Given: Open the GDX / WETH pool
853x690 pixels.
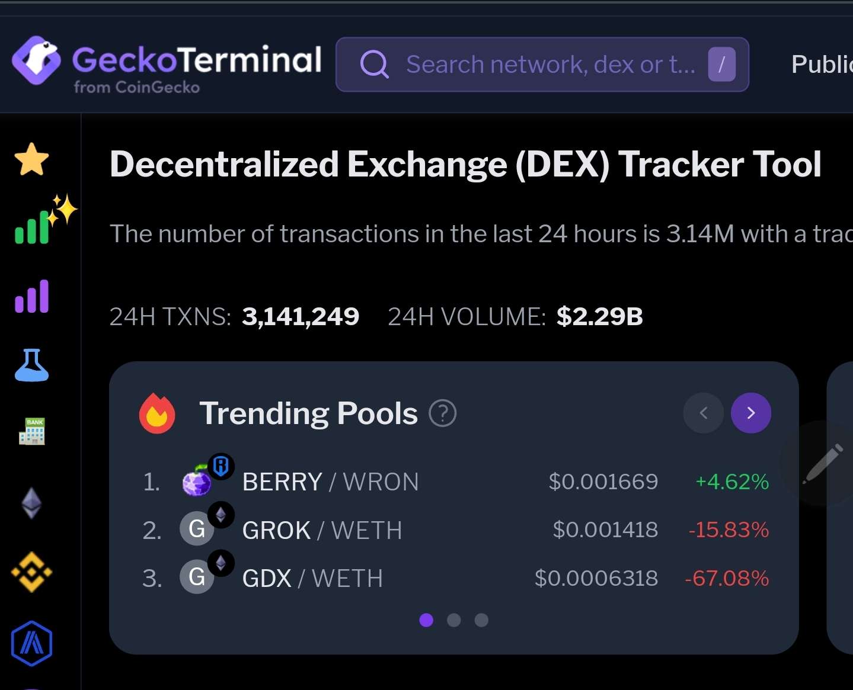Looking at the screenshot, I should point(312,579).
